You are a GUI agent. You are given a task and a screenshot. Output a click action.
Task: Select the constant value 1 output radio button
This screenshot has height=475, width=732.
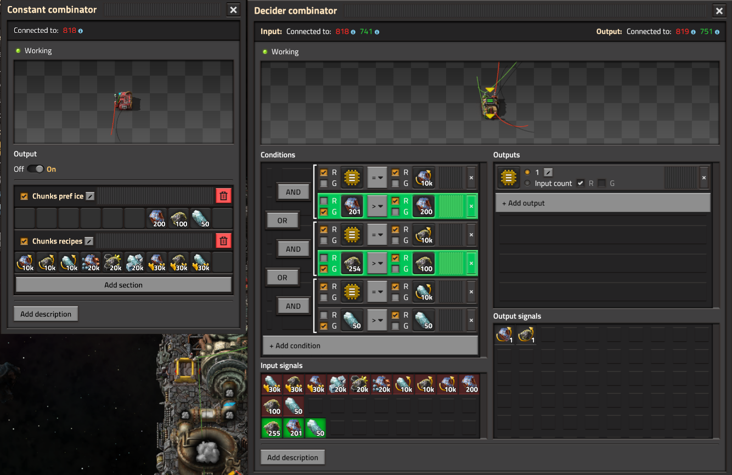527,172
